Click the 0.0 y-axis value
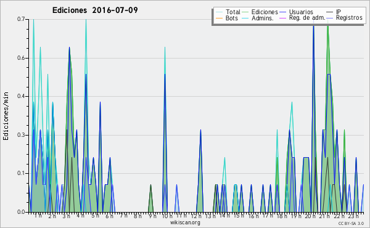This screenshot has height=228, width=370. [x=21, y=212]
